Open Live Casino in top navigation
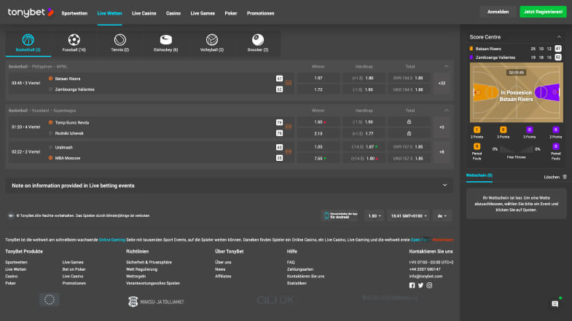 [x=144, y=13]
